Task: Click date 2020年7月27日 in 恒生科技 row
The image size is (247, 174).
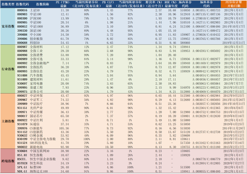Action: coord(234,163)
